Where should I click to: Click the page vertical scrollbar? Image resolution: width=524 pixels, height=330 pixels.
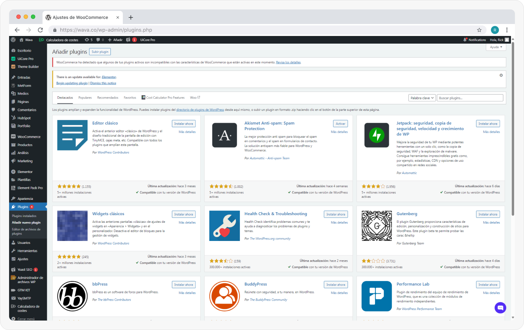pos(513,129)
